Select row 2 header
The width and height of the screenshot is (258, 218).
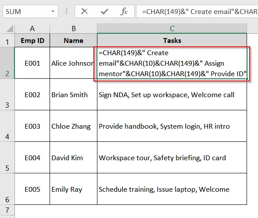[x=7, y=63]
